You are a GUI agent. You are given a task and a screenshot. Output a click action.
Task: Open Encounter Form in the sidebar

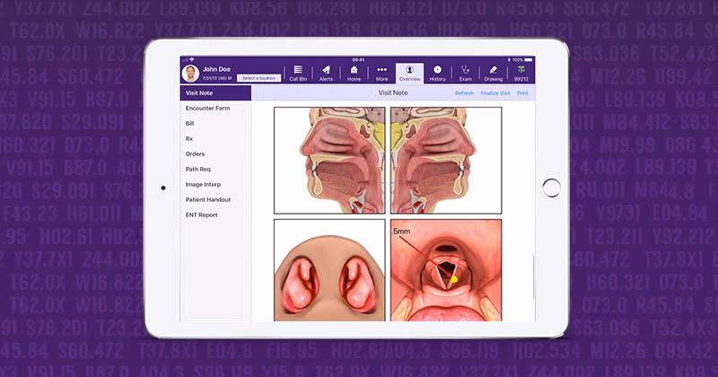[207, 109]
